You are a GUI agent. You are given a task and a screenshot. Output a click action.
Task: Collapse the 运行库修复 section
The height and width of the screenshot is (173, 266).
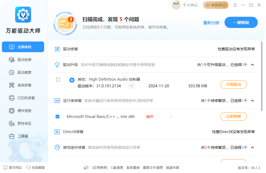[x=252, y=101]
